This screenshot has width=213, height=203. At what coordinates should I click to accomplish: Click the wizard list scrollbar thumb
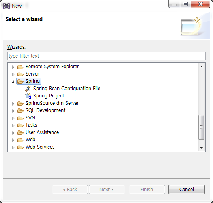(202, 127)
